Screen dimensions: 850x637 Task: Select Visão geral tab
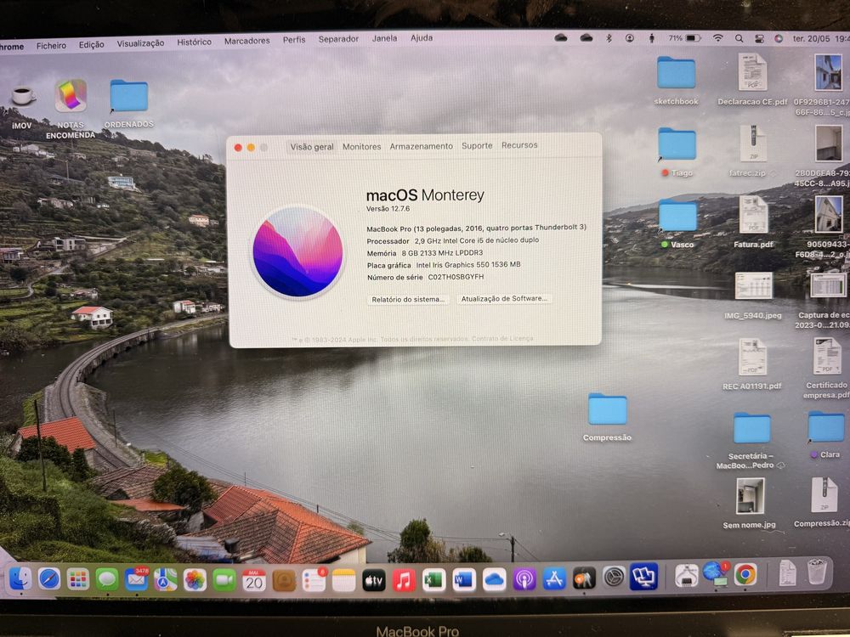312,147
